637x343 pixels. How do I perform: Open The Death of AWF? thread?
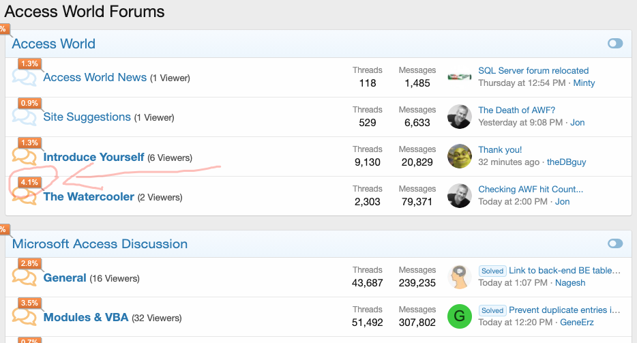516,110
